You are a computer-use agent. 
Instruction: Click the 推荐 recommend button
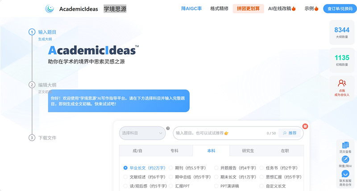click(290, 133)
